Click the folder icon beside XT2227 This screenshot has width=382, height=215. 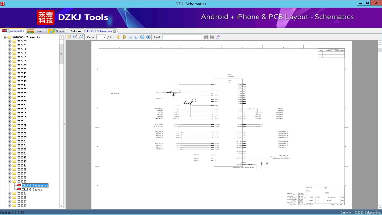pos(14,201)
